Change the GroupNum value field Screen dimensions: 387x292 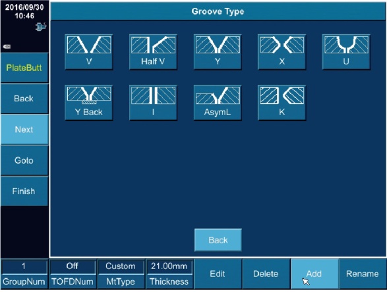[x=24, y=266]
